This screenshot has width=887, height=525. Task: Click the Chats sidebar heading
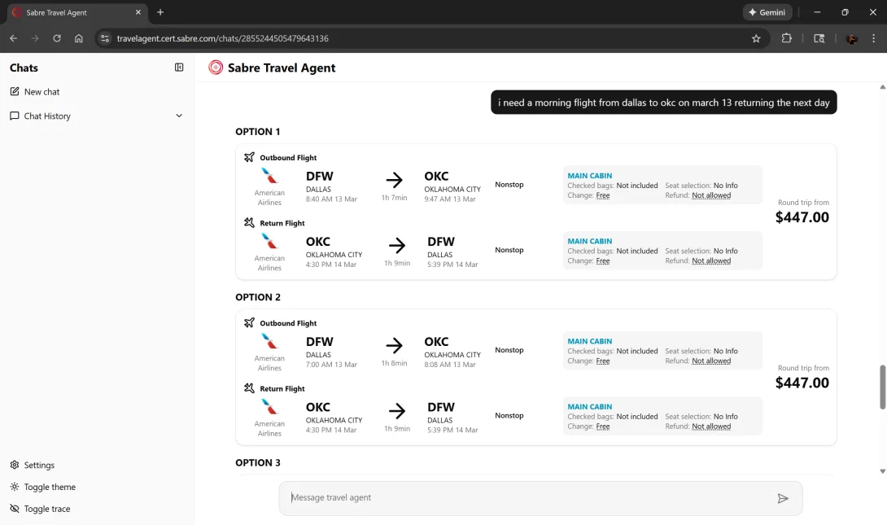tap(24, 68)
